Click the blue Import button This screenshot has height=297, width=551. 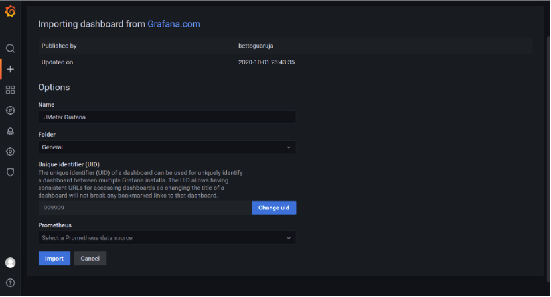pyautogui.click(x=54, y=259)
